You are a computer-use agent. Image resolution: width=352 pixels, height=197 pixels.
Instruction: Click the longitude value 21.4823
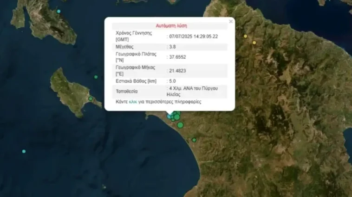tap(176, 70)
